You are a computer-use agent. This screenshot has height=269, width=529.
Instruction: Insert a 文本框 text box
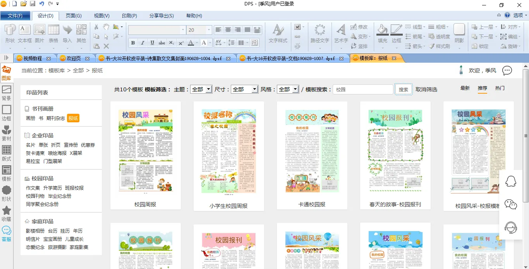pyautogui.click(x=24, y=34)
